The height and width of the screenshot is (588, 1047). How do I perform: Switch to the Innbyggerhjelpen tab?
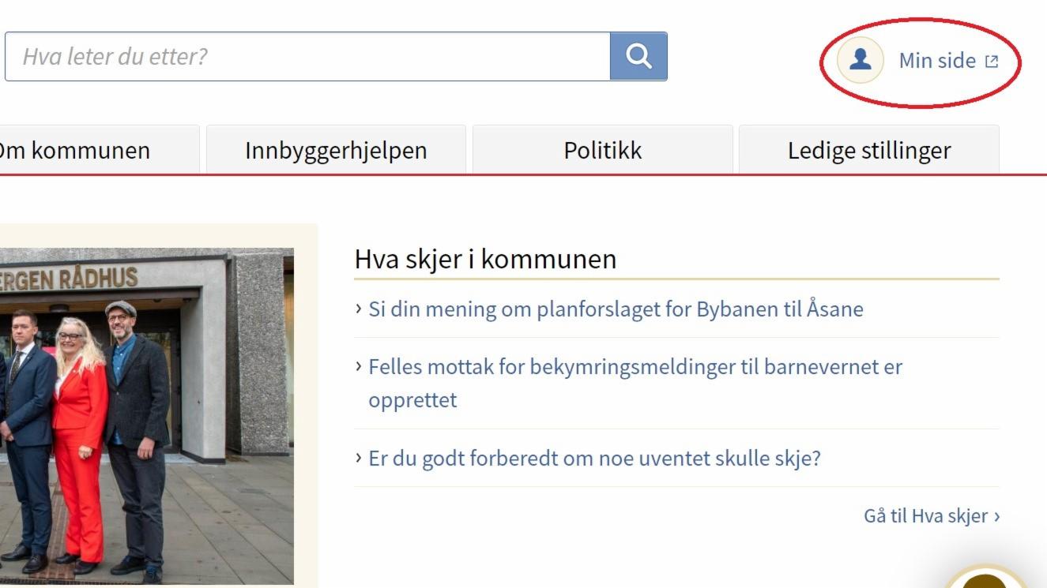tap(336, 150)
